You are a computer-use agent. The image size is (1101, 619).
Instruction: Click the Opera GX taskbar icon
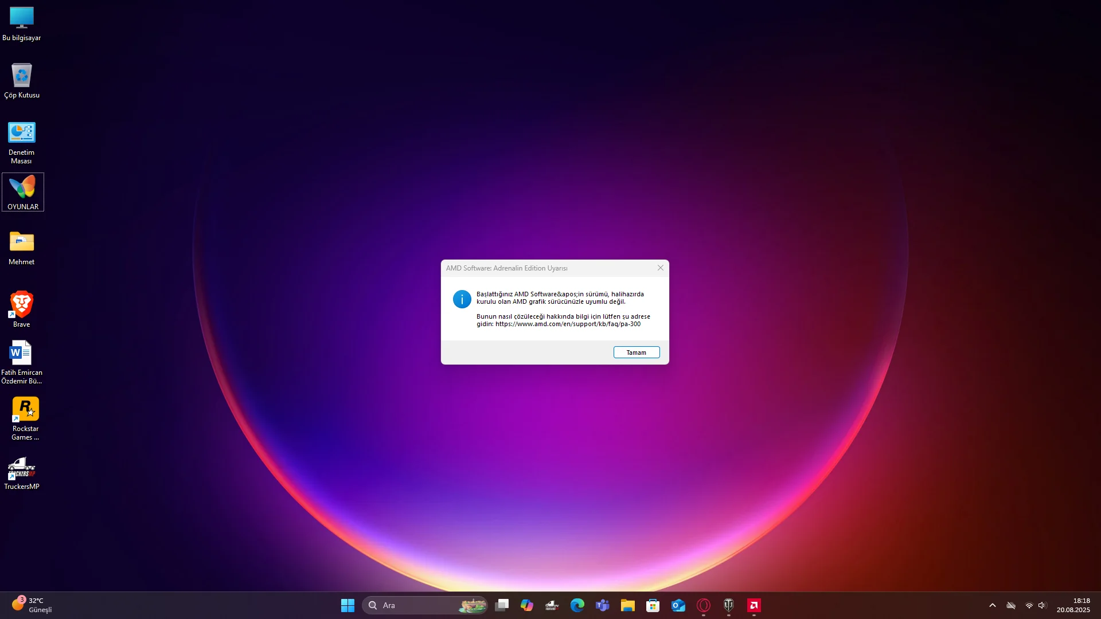tap(703, 605)
